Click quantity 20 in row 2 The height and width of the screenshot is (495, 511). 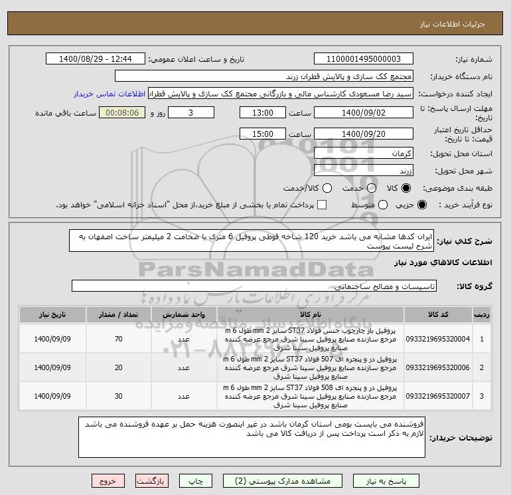pos(118,367)
